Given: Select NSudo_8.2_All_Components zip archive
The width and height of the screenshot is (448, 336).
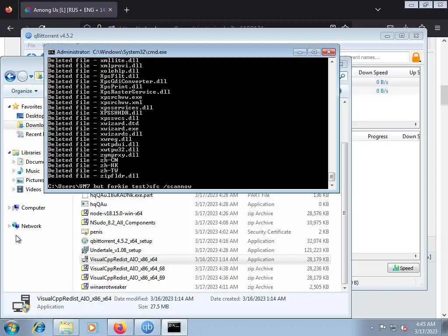Looking at the screenshot, I should [205, 222].
